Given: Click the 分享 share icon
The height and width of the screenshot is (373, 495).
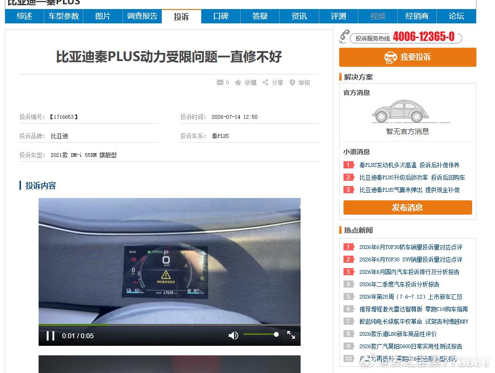Looking at the screenshot, I should point(265,83).
